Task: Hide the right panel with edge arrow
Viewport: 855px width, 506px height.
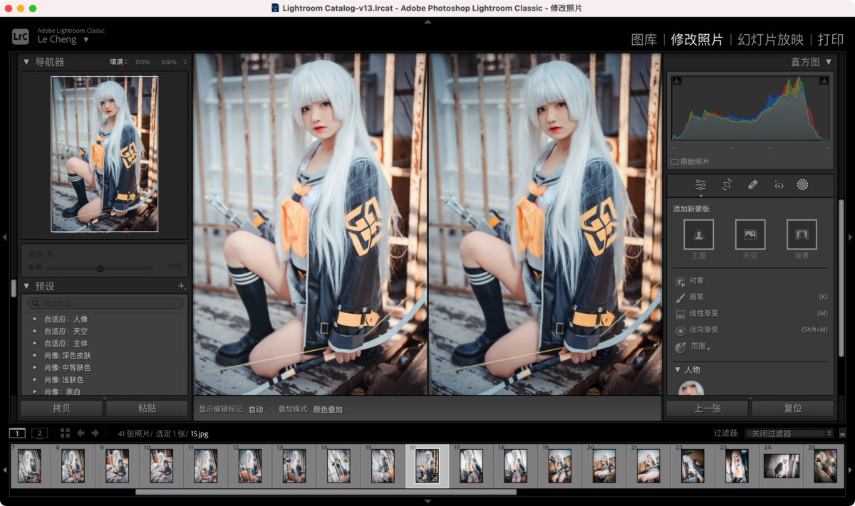Action: point(850,237)
